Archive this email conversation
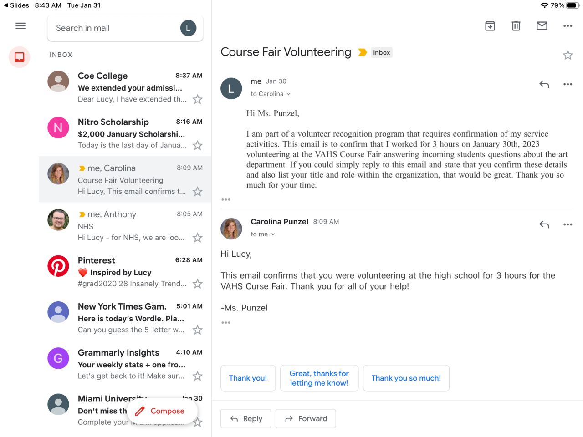583x437 pixels. click(x=490, y=26)
